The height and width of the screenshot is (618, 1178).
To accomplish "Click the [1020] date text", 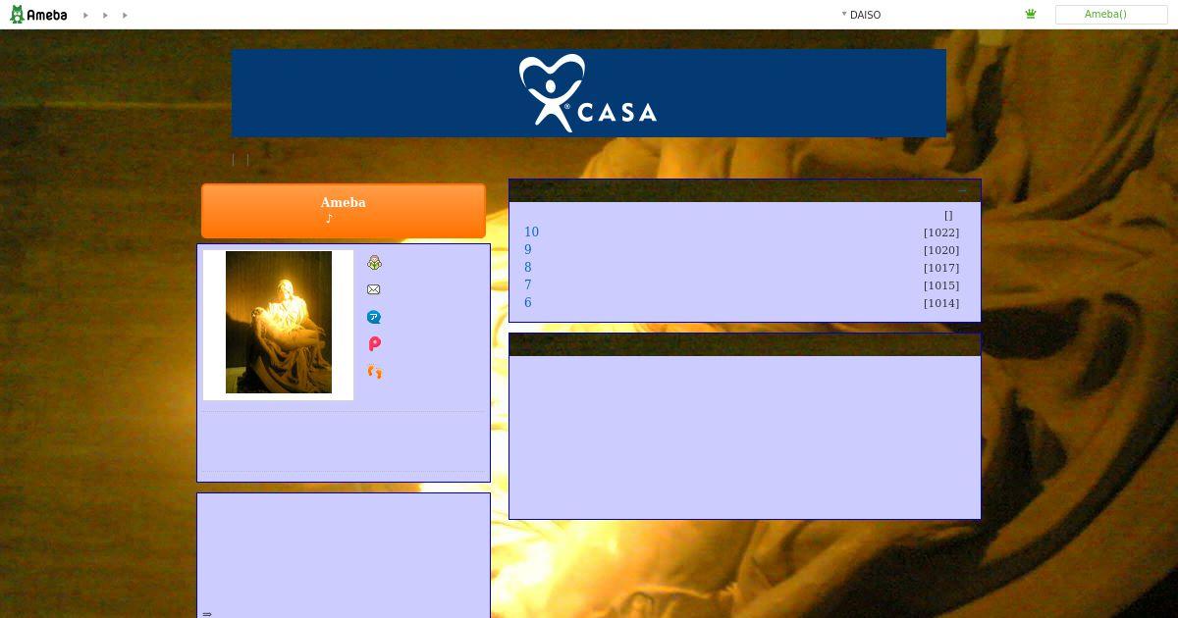I will coord(941,250).
